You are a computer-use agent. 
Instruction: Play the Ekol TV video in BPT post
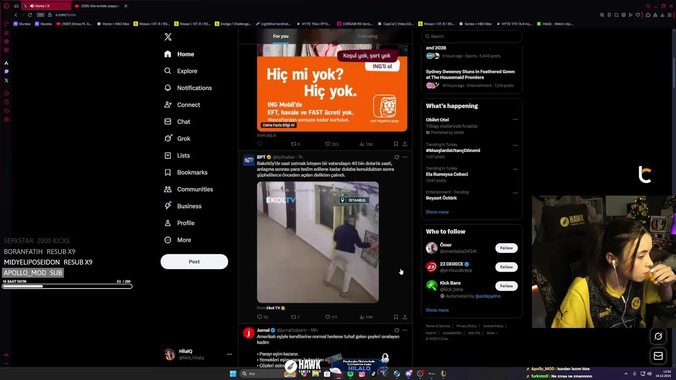point(317,242)
